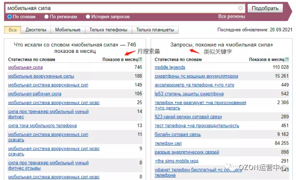Image resolution: width=296 pixels, height=180 pixels.
Task: Select the По словам radio button
Action: point(10,17)
